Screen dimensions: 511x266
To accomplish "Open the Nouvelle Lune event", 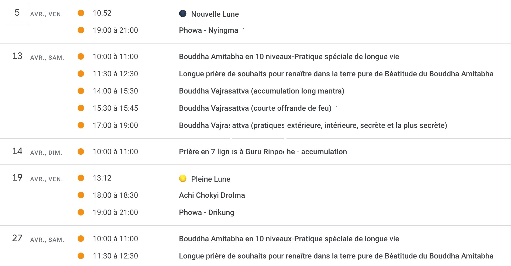I will pos(215,14).
